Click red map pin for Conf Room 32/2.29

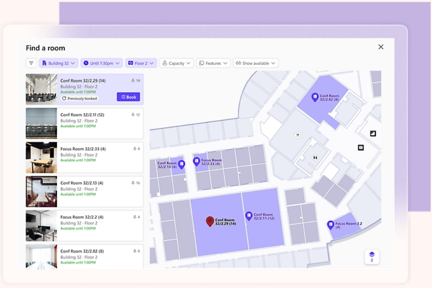(210, 221)
